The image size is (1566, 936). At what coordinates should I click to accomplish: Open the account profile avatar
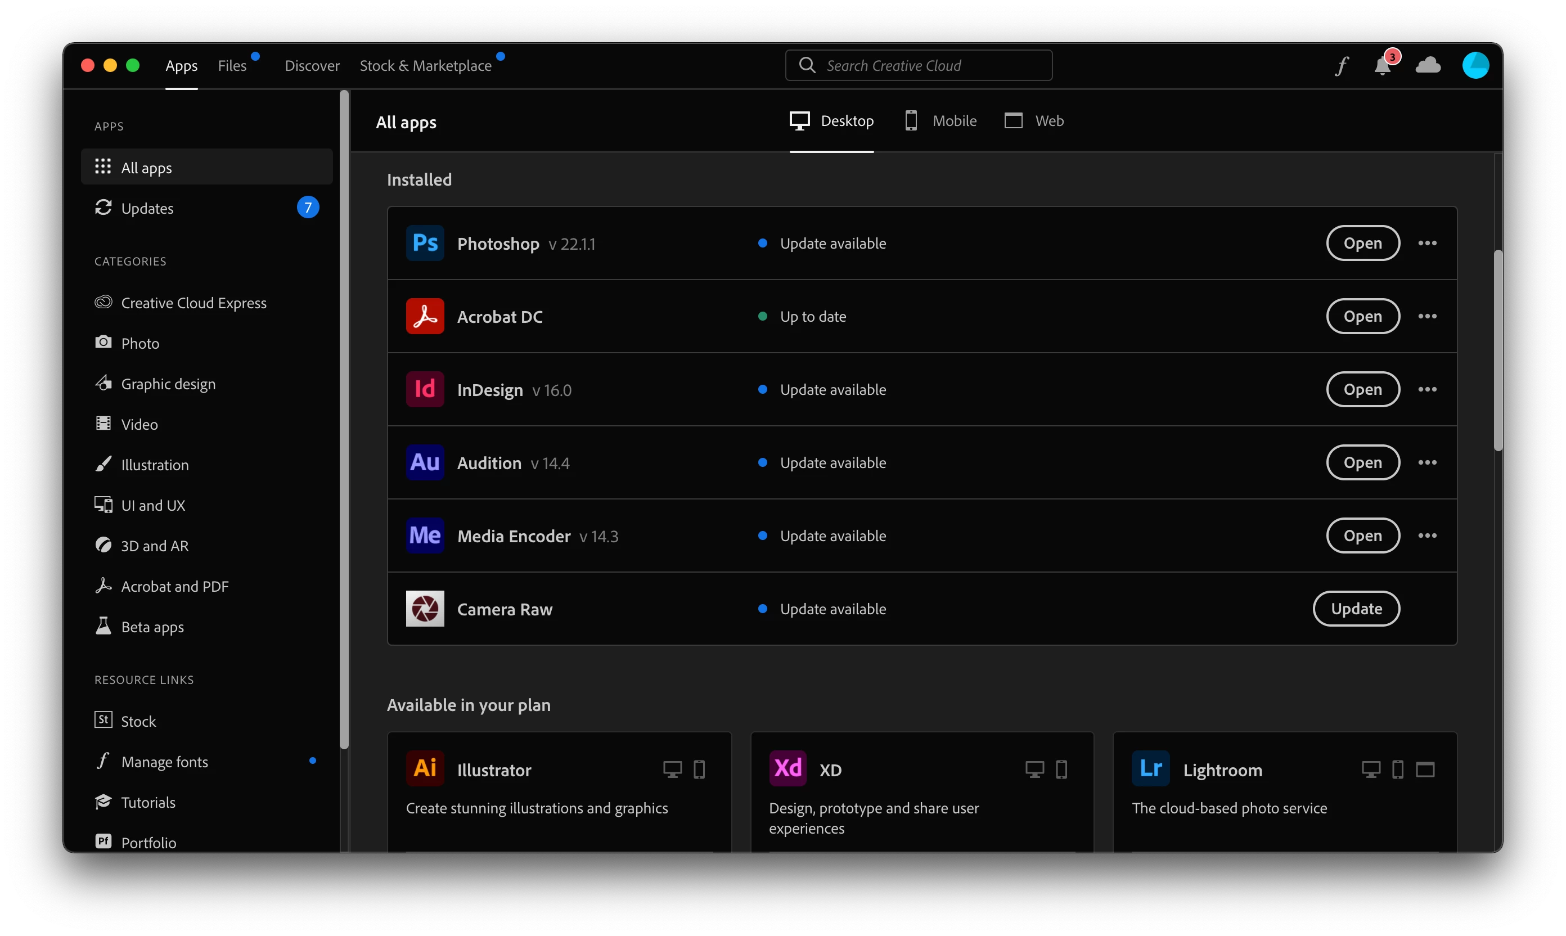point(1475,66)
